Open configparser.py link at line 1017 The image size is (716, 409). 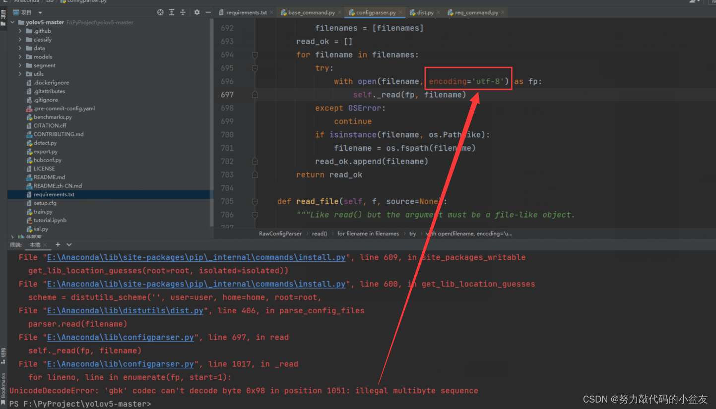pyautogui.click(x=120, y=364)
